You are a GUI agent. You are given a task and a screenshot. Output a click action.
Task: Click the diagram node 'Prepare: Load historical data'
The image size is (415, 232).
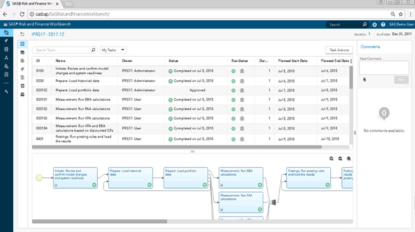coord(130,178)
